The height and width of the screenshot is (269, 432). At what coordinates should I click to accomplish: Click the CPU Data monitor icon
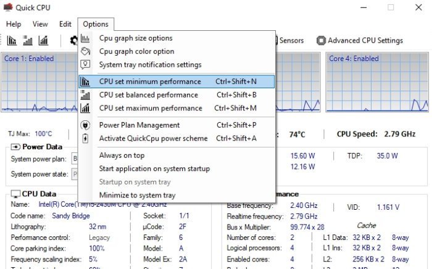[x=15, y=194]
